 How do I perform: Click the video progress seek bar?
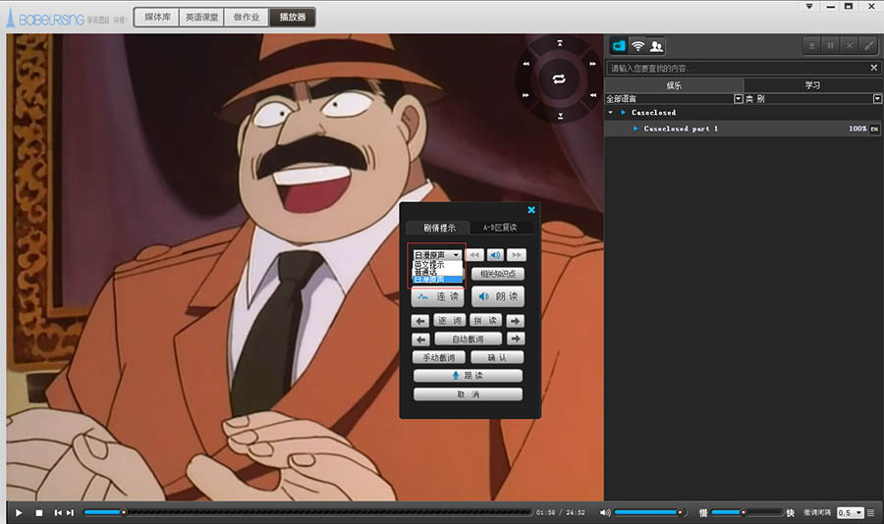pos(307,512)
